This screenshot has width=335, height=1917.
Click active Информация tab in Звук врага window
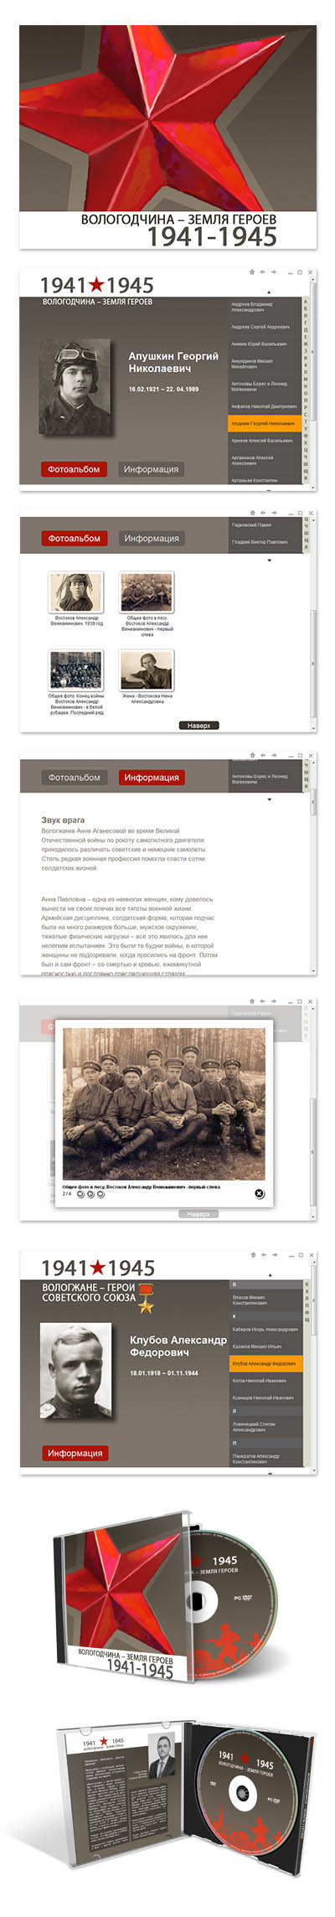152,778
